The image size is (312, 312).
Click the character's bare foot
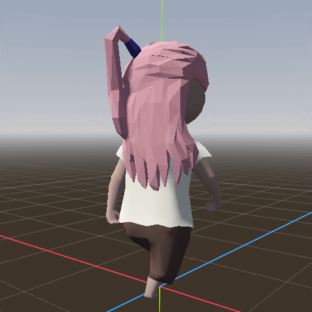point(152,288)
